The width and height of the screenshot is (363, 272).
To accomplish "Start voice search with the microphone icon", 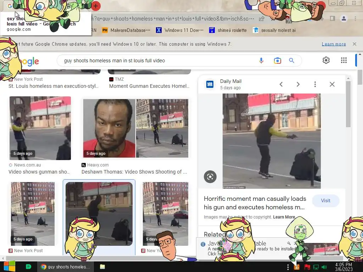I will pyautogui.click(x=261, y=61).
